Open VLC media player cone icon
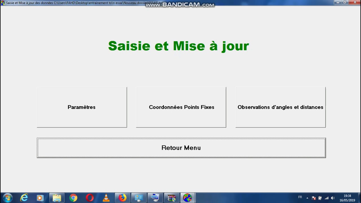 click(106, 198)
